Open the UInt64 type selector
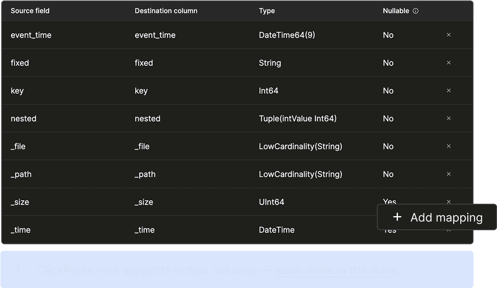497x288 pixels. pos(272,202)
